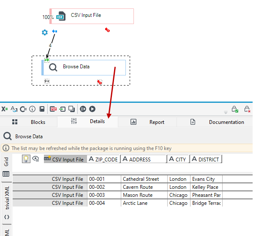Click the lock icon with red cross
Image resolution: width=253 pixels, height=236 pixels.
(x=247, y=109)
